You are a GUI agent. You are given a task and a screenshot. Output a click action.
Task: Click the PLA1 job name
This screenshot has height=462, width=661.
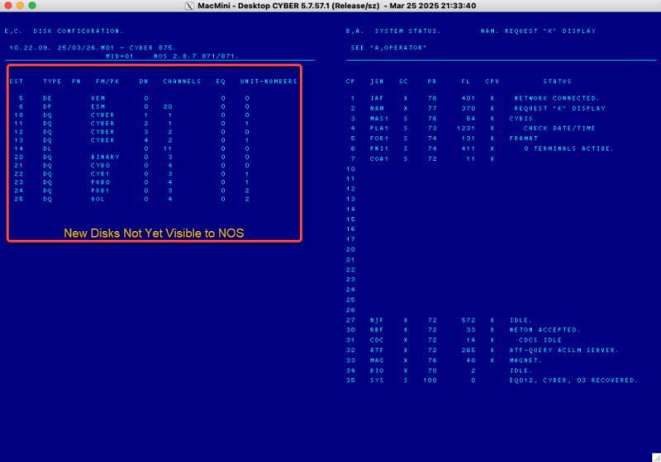click(379, 129)
